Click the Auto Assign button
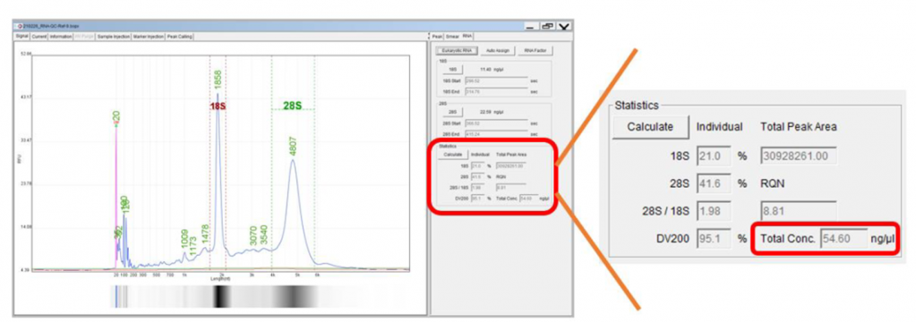The image size is (916, 322). [499, 51]
